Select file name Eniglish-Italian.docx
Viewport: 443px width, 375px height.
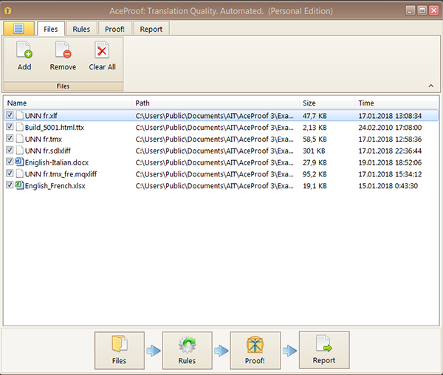tap(57, 162)
